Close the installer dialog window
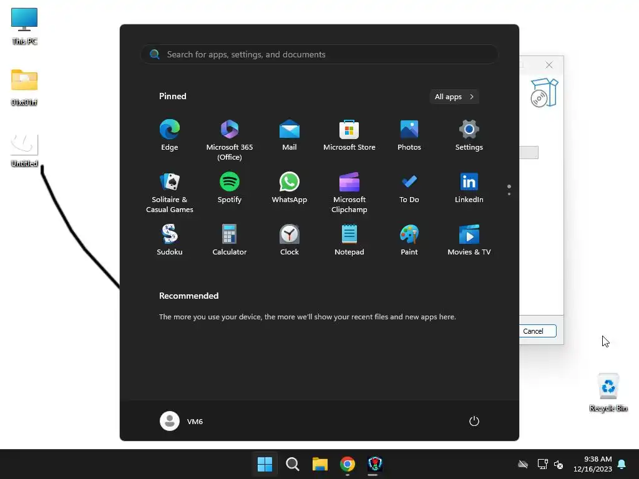Viewport: 639px width, 479px height. click(x=549, y=65)
